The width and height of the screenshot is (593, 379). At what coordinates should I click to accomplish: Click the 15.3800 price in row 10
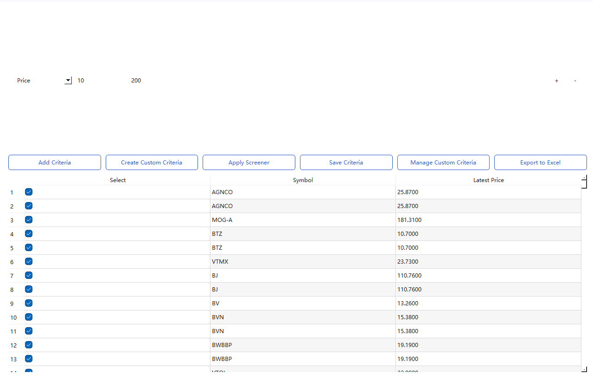[488, 317]
